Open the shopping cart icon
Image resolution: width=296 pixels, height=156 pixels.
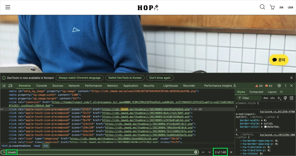pos(272,7)
